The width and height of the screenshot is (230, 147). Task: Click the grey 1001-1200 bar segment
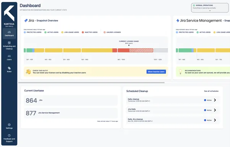coord(161,50)
